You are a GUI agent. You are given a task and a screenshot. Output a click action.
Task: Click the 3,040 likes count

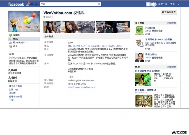pos(12,70)
